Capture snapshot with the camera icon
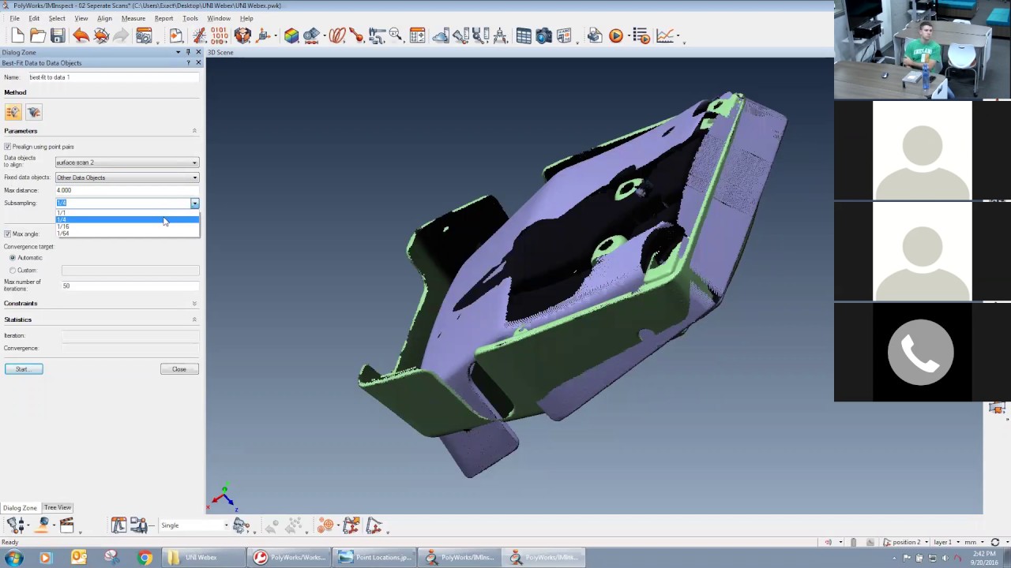The image size is (1011, 568). click(x=543, y=35)
